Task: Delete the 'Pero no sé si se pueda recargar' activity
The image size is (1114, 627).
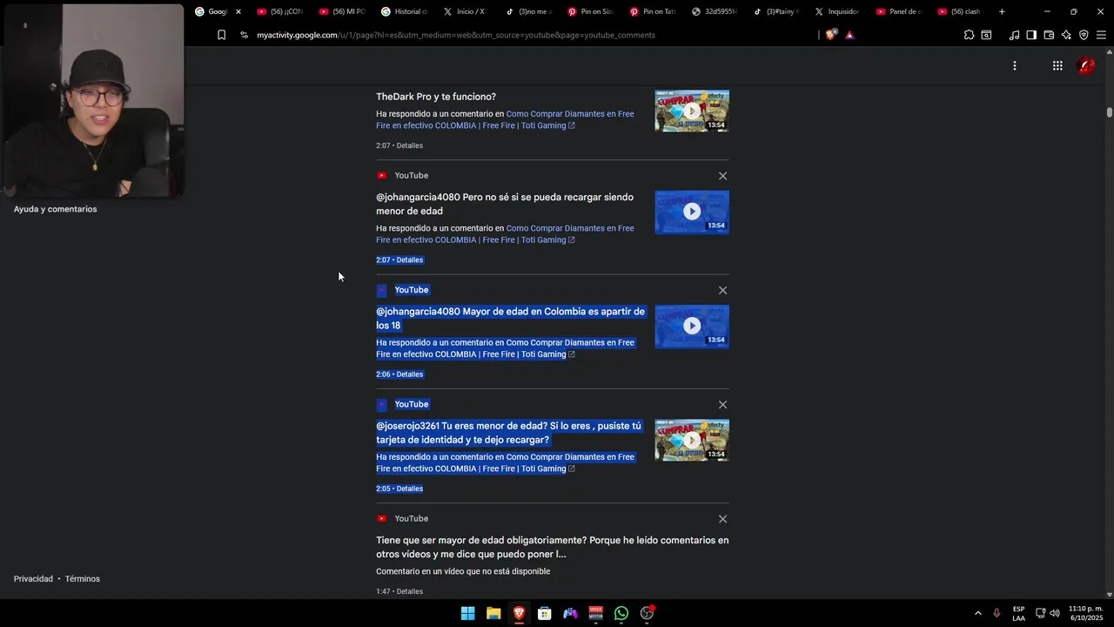Action: [722, 176]
